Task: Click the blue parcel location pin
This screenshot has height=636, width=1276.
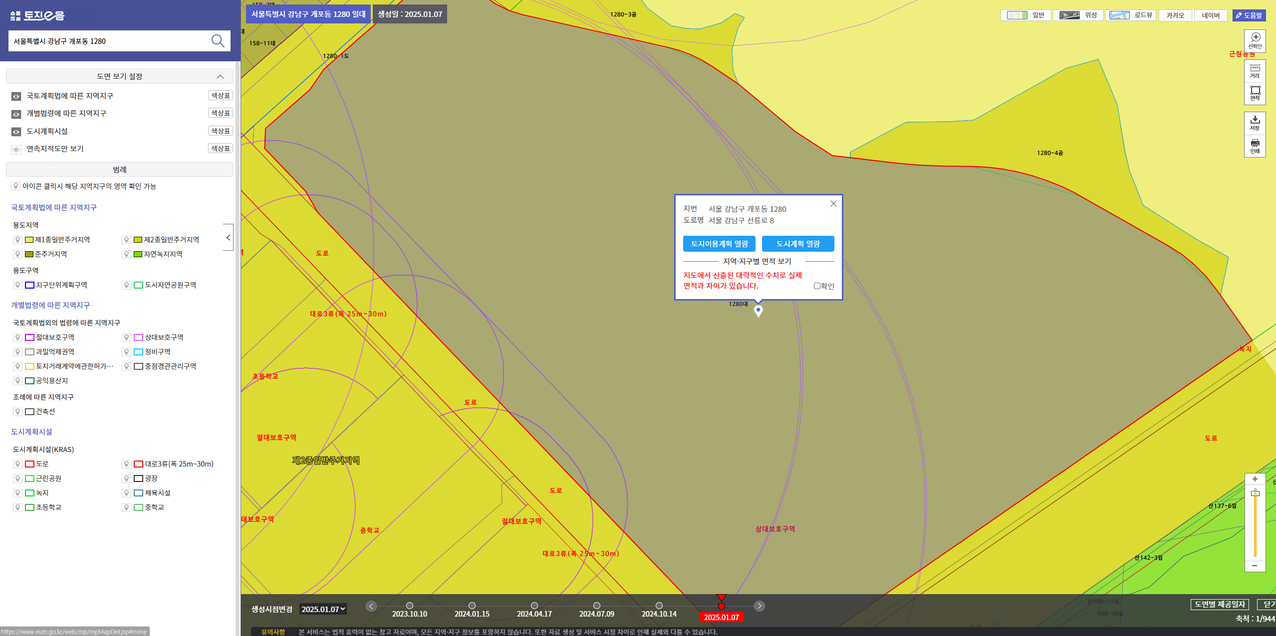Action: point(758,311)
